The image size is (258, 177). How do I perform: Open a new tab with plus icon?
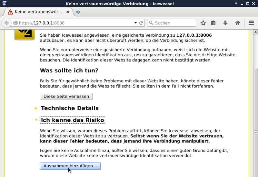[78, 12]
